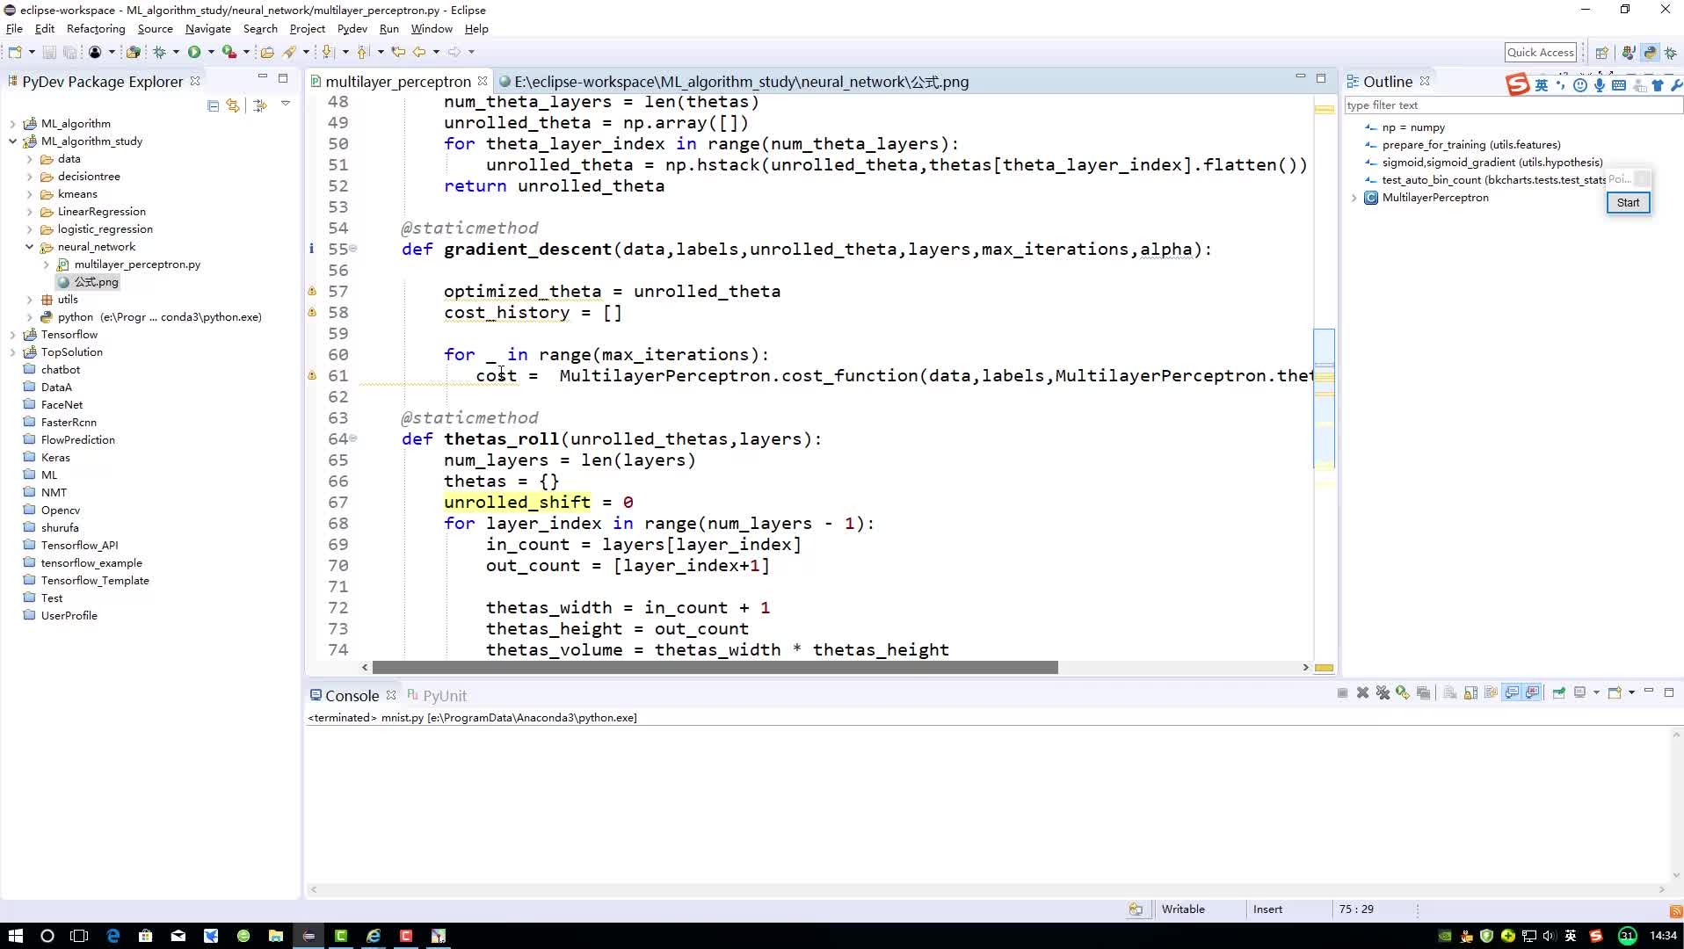Click the soft keyboard icon in IME bar
1684x949 pixels.
(x=1619, y=85)
